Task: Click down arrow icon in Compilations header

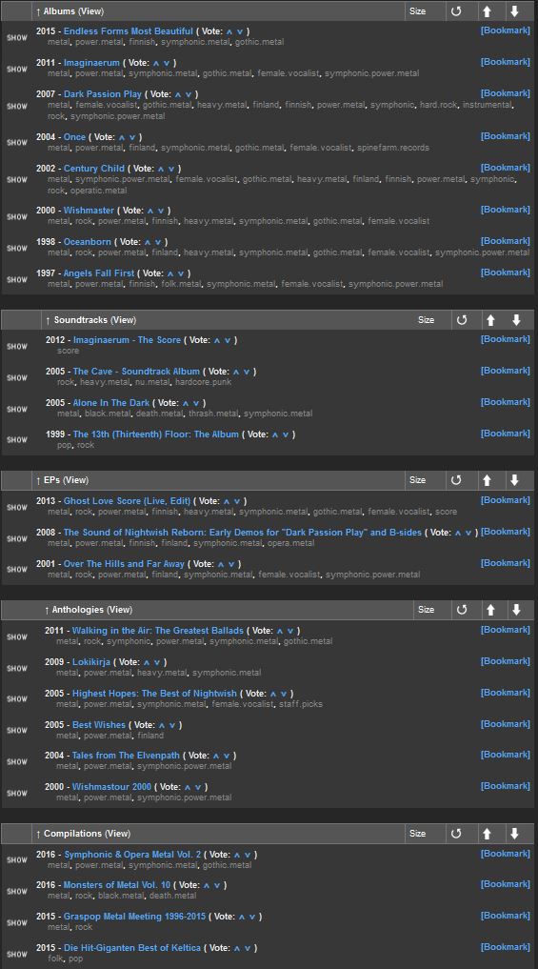Action: coord(514,833)
